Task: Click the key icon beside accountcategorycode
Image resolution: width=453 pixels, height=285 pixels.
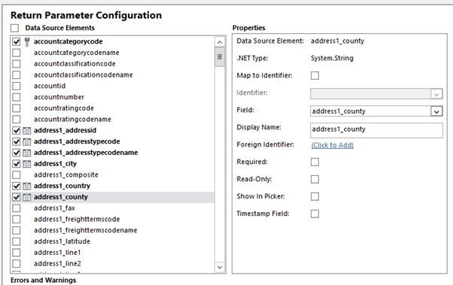Action: [27, 42]
